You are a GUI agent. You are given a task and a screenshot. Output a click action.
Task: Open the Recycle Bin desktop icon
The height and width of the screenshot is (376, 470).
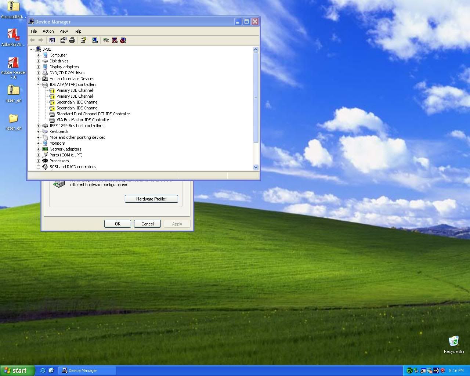453,342
